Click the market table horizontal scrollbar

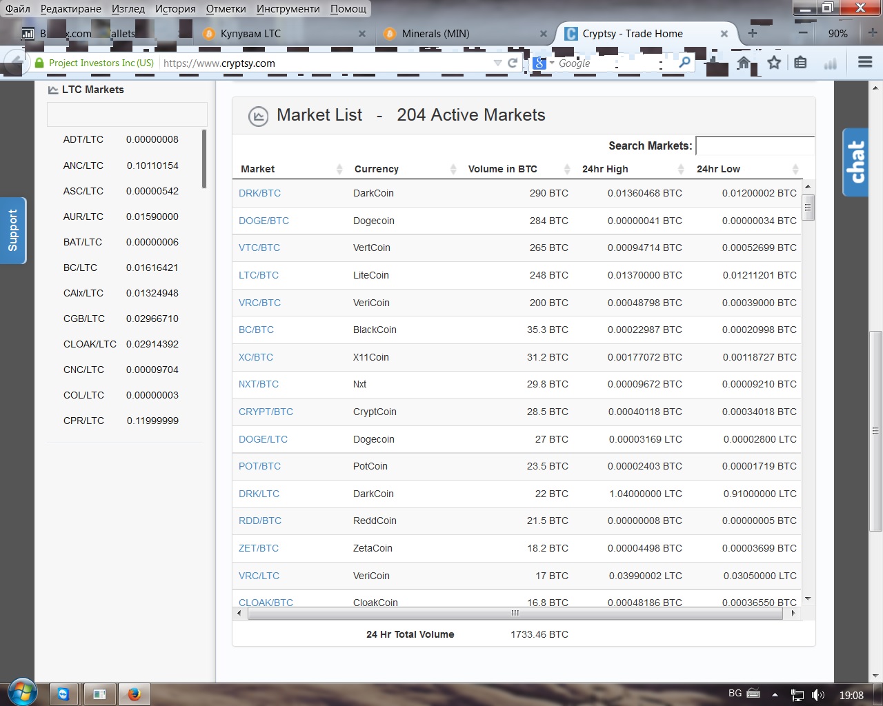tap(515, 613)
